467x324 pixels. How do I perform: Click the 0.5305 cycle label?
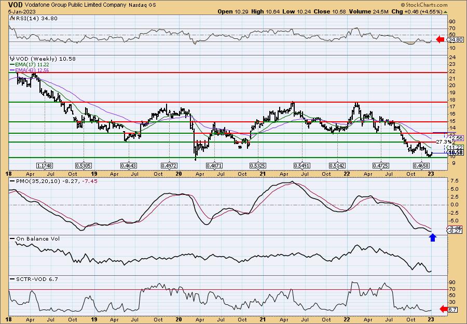coord(84,165)
